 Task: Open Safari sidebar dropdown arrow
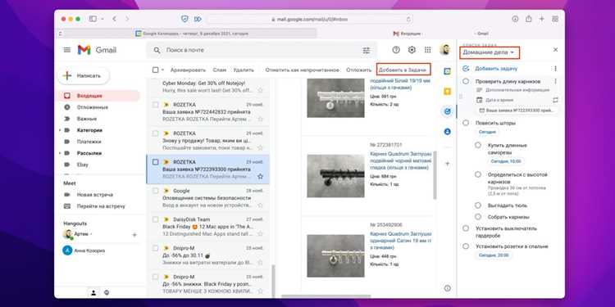102,19
